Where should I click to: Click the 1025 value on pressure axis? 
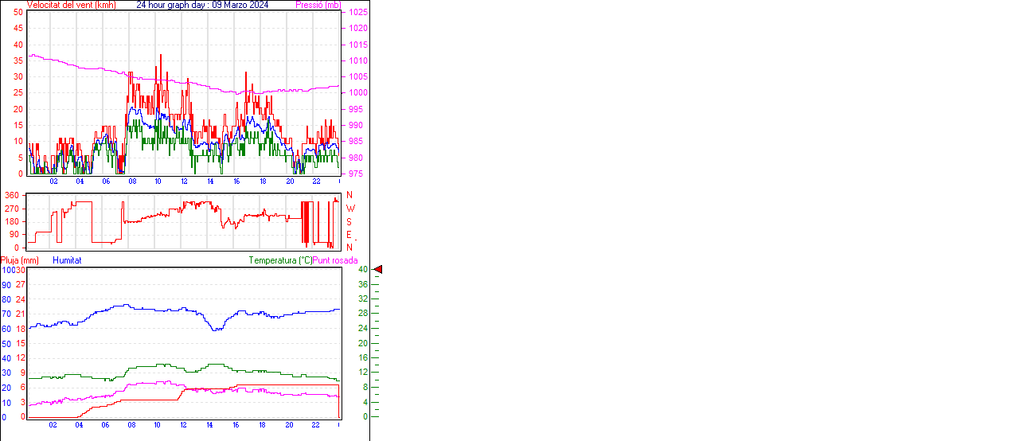click(x=357, y=13)
